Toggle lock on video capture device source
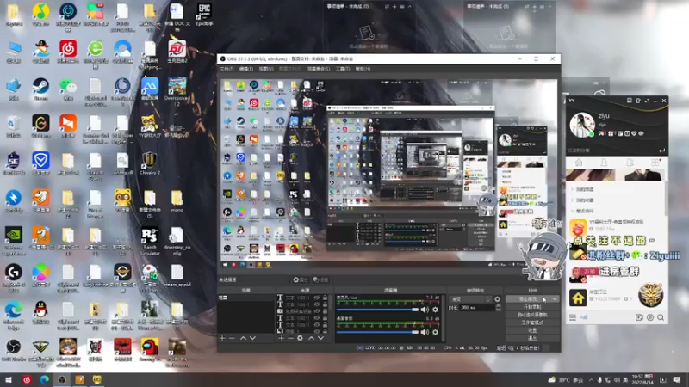The height and width of the screenshot is (387, 689). (326, 311)
